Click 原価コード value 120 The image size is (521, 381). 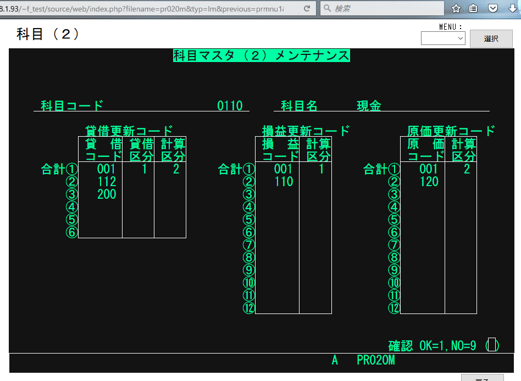coord(429,181)
